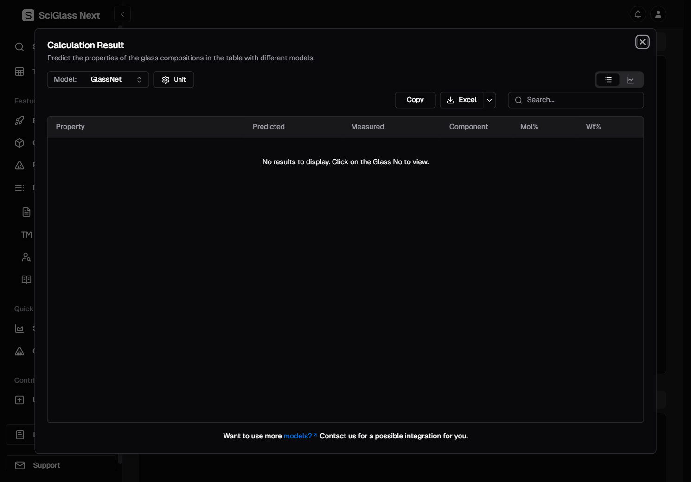Viewport: 691px width, 482px height.
Task: Click the Predicted column header
Action: 269,127
